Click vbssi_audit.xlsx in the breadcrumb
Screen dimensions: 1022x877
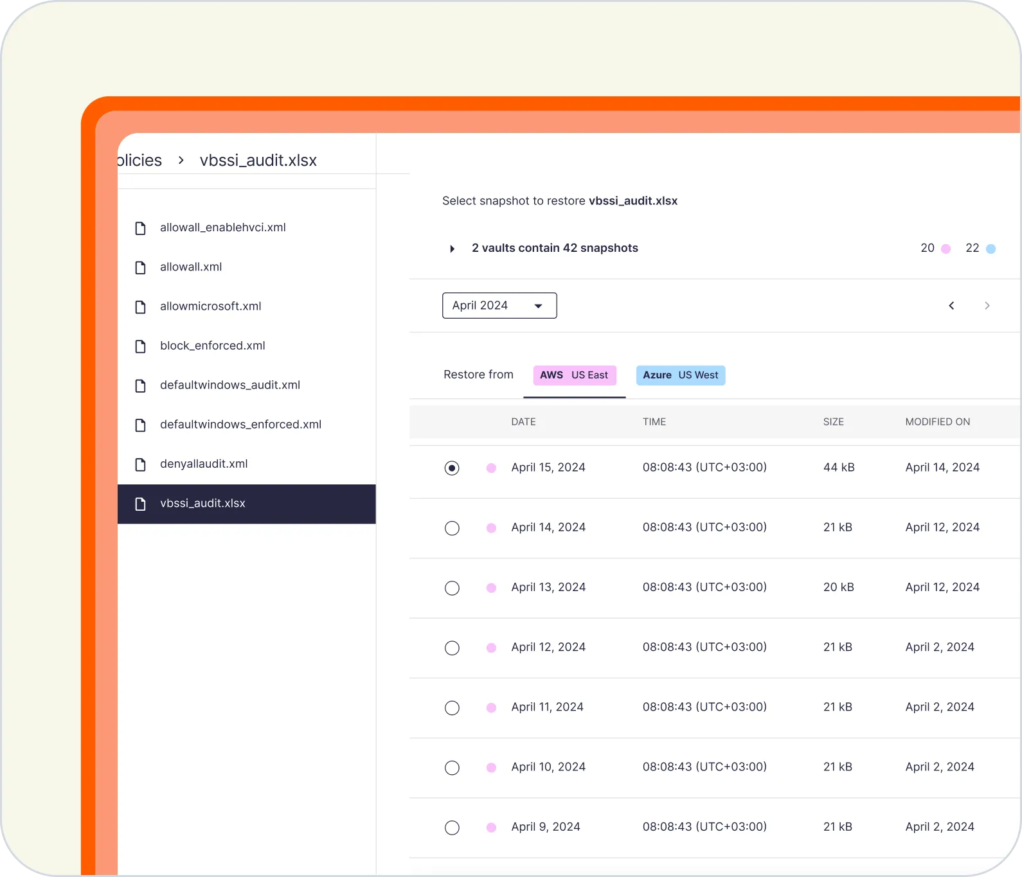point(258,160)
